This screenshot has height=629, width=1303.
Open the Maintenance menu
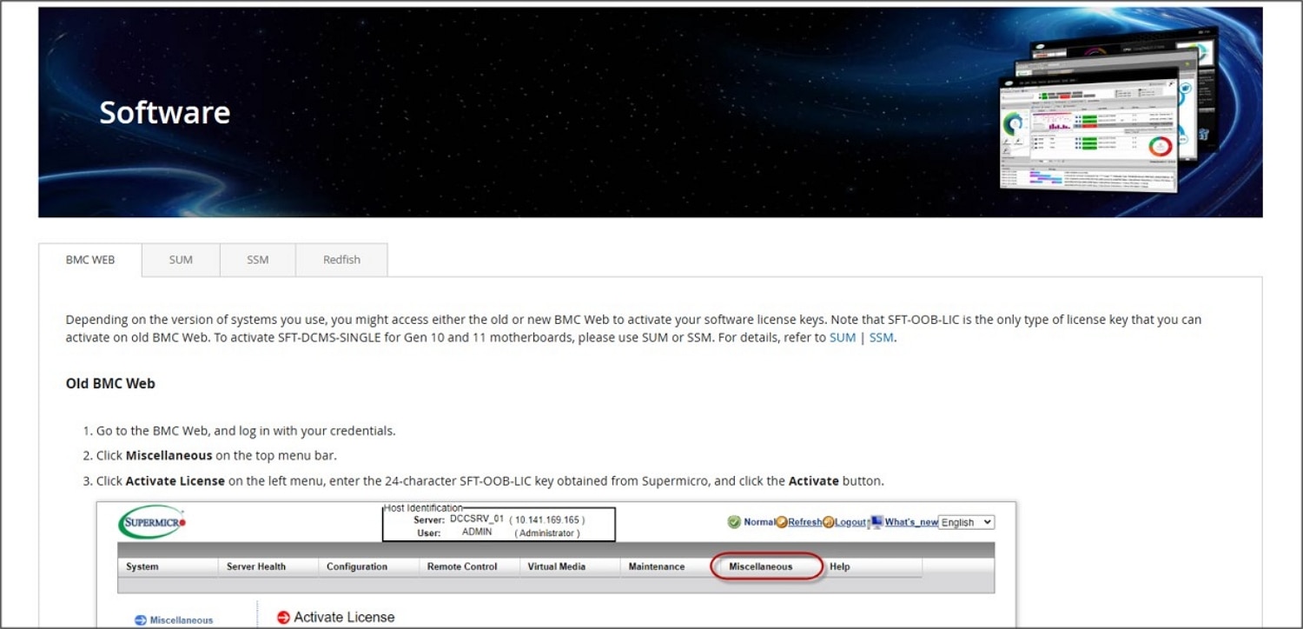click(657, 566)
